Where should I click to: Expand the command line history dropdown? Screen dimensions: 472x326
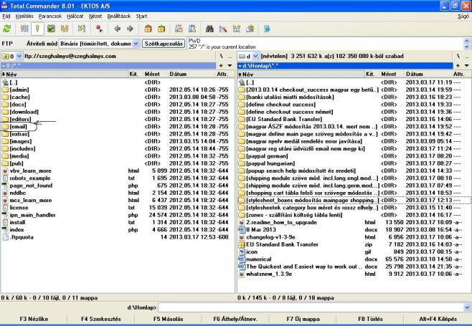tap(467, 307)
